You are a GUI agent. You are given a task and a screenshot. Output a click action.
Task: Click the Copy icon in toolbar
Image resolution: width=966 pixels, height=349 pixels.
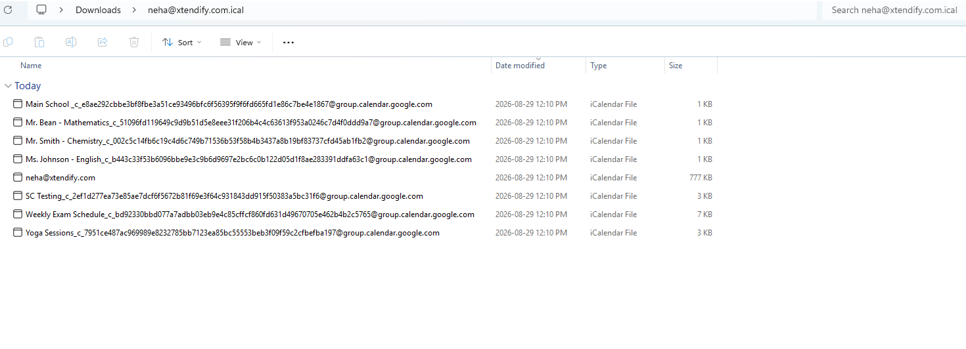pyautogui.click(x=8, y=42)
